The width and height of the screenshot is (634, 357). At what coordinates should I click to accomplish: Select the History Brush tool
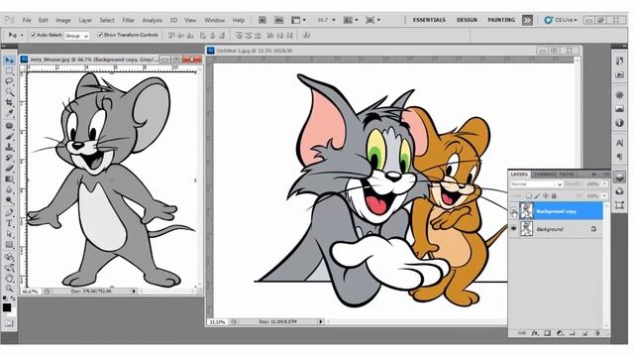[9, 158]
